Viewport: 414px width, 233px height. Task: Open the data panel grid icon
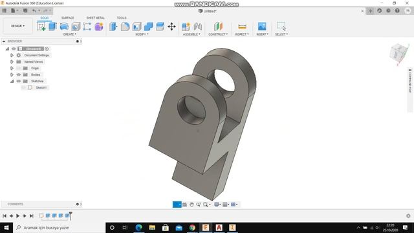tap(5, 10)
